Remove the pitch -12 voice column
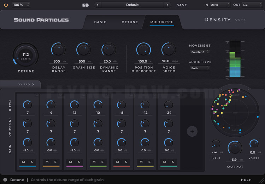 (x=154, y=95)
